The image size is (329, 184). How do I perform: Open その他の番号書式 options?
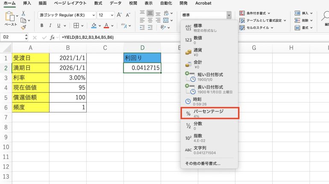[x=203, y=164]
